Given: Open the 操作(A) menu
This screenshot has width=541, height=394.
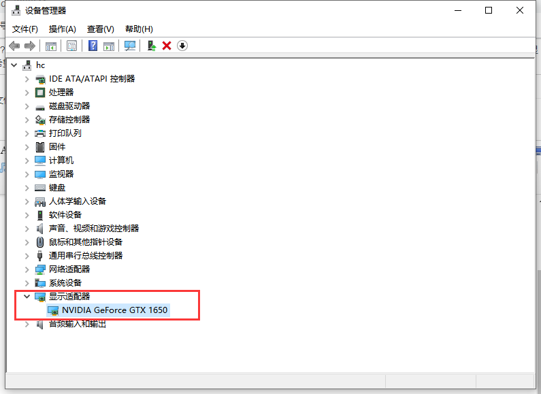Looking at the screenshot, I should 62,29.
